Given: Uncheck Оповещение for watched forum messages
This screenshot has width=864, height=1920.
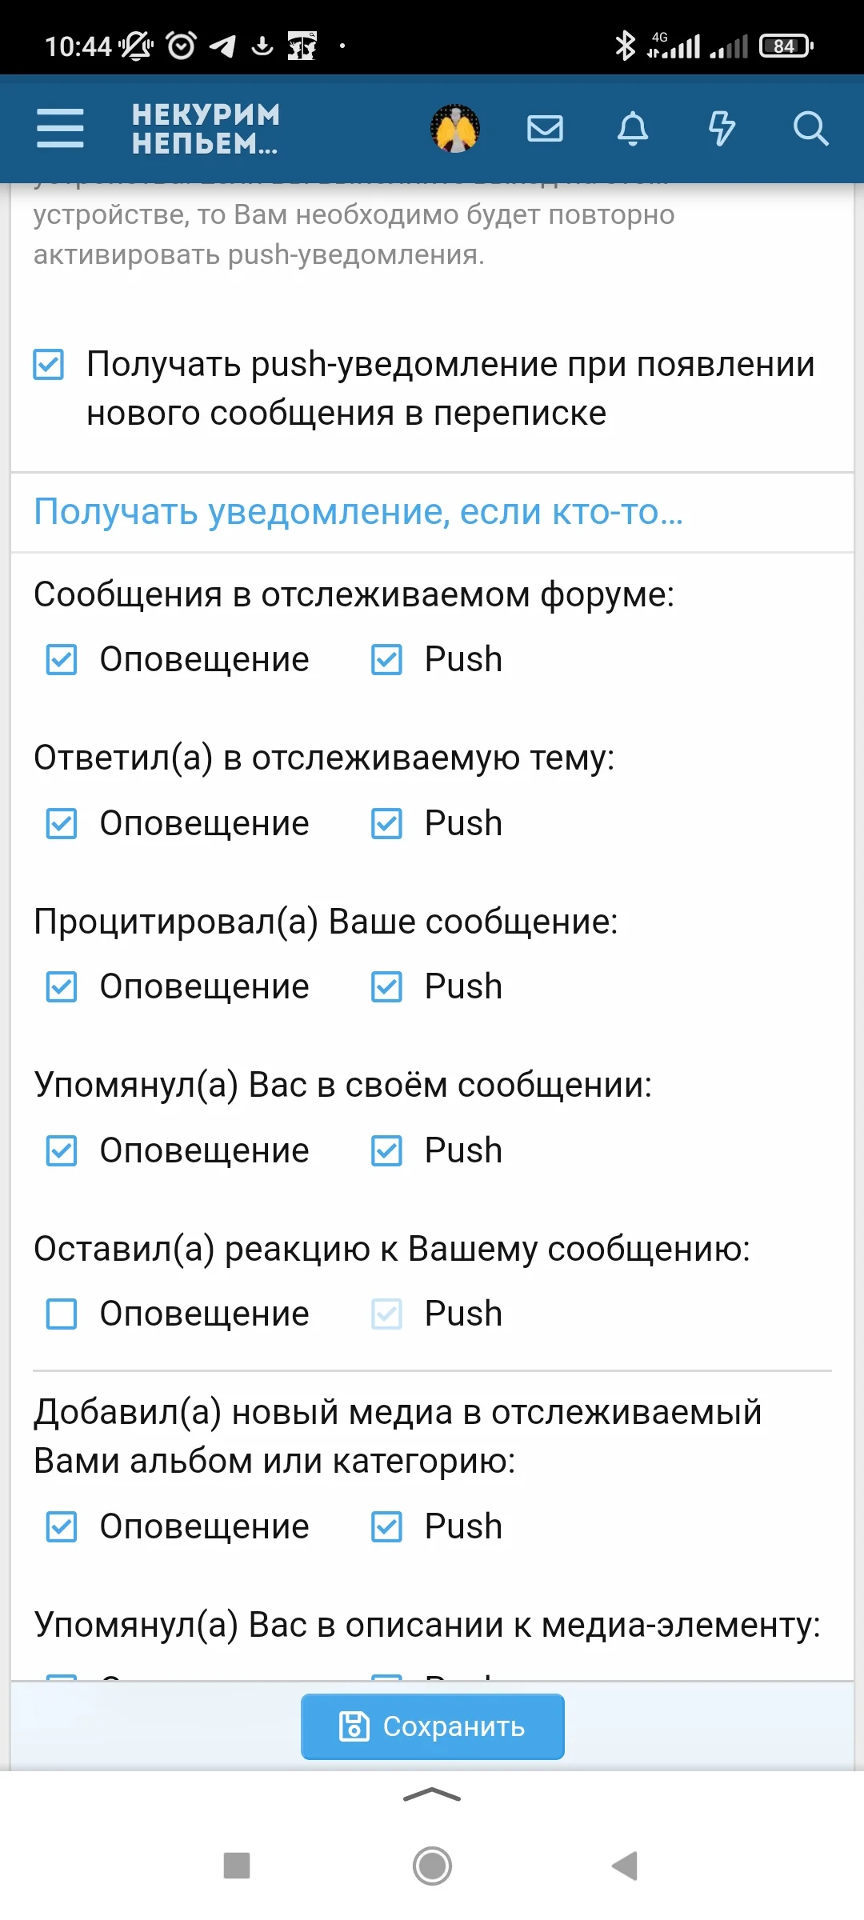Looking at the screenshot, I should [x=61, y=659].
